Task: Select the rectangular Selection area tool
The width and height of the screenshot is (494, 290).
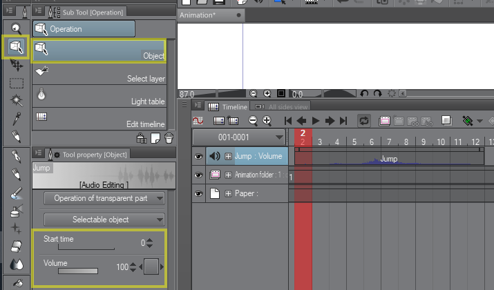Action: (x=17, y=83)
